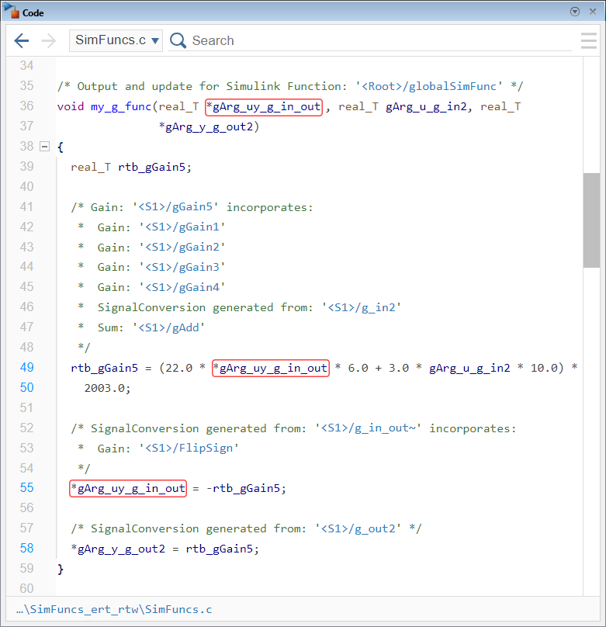Viewport: 606px width, 627px height.
Task: Click the Code panel title icon
Action: [x=9, y=11]
